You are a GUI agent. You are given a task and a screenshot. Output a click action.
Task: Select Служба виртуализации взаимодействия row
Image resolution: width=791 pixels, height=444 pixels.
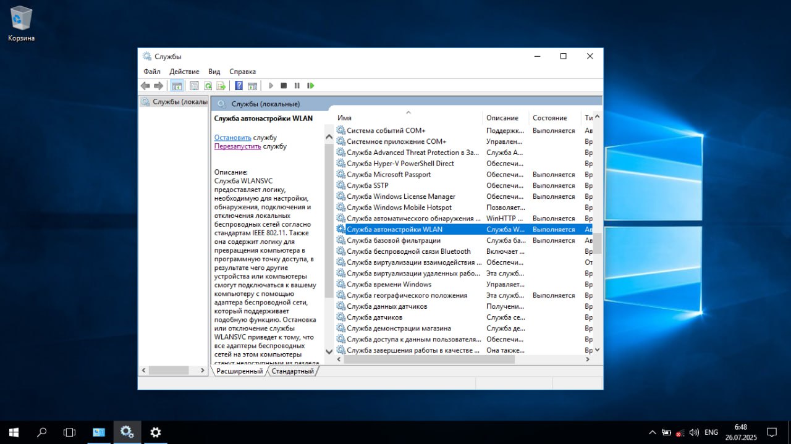(x=464, y=262)
